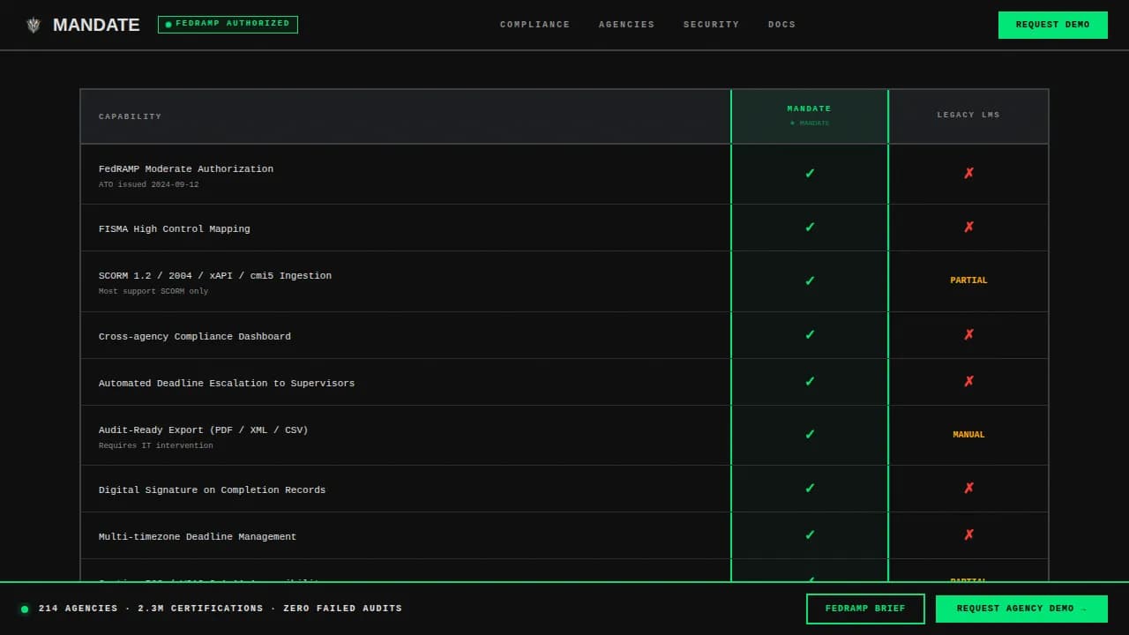1129x635 pixels.
Task: Click Mandate checkmark for Automated Deadline Escalation
Action: coord(810,382)
